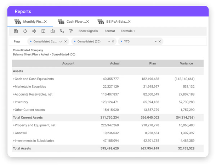Open the YTD period dropdown arrow

pos(155,41)
